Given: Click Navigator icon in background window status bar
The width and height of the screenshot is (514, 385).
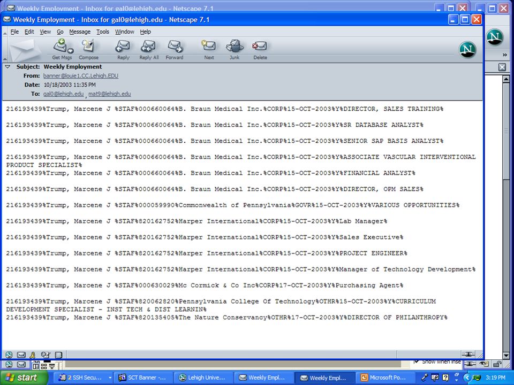Looking at the screenshot, I should (x=9, y=364).
